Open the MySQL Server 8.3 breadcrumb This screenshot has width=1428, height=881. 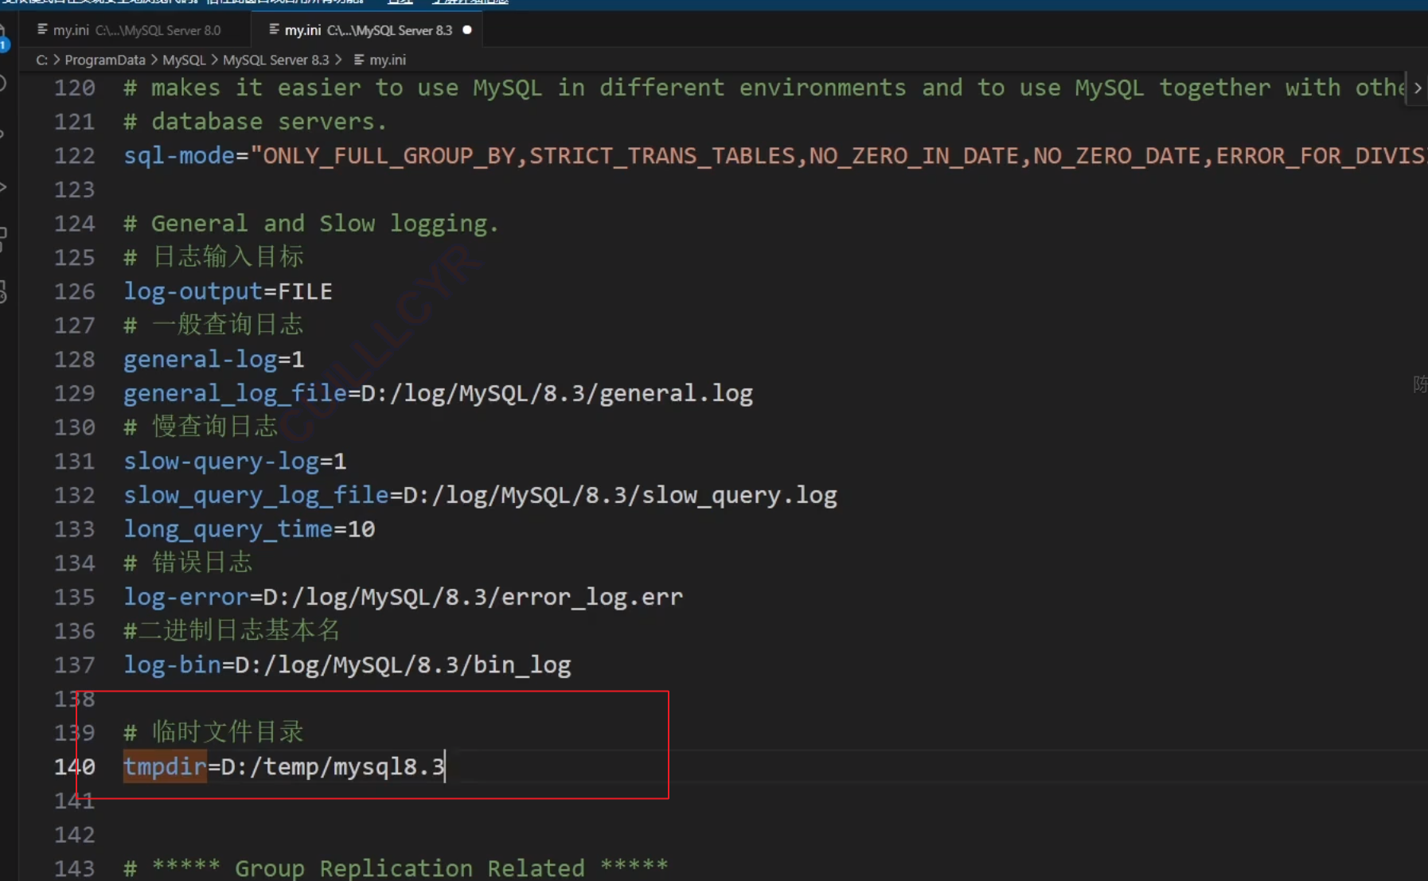[x=275, y=60]
